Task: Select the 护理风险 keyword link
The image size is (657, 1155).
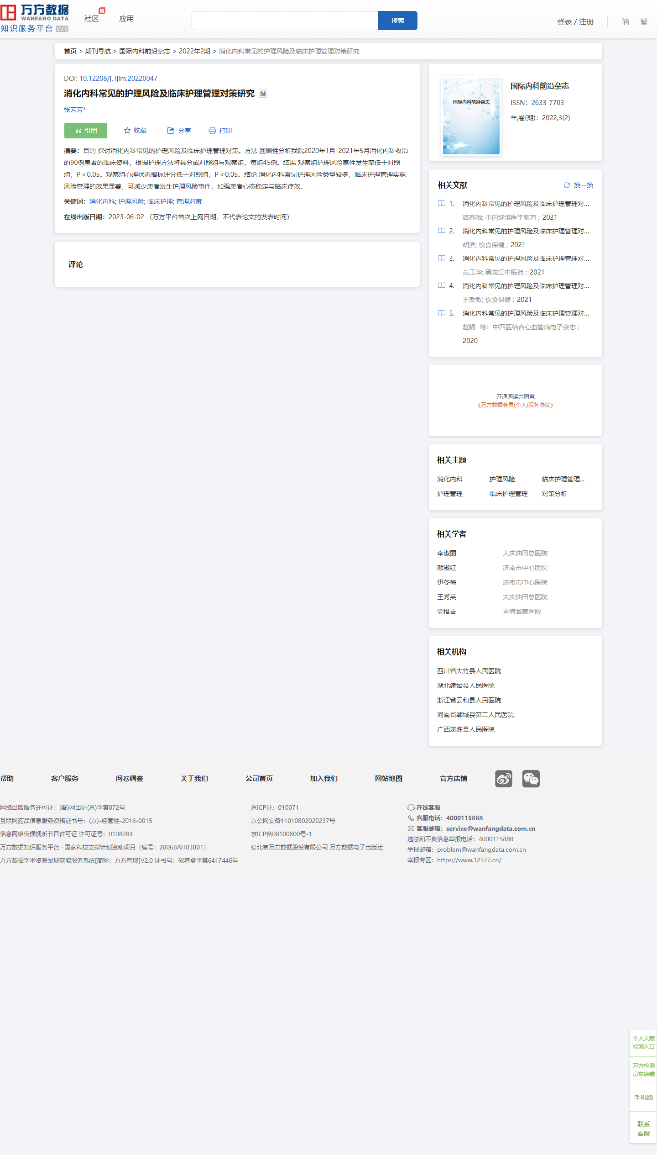Action: [131, 201]
